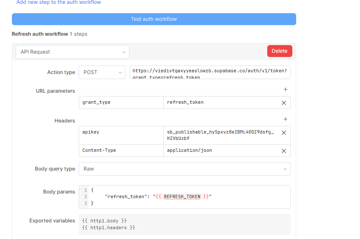The image size is (360, 239).
Task: Select the http1.body exported variable
Action: point(104,221)
